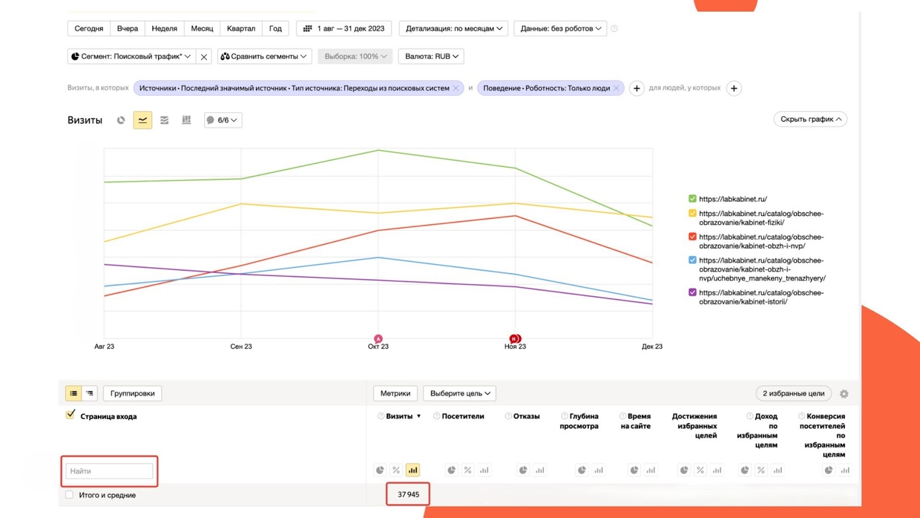The width and height of the screenshot is (920, 518).
Task: Select the Неделя period tab
Action: click(164, 29)
